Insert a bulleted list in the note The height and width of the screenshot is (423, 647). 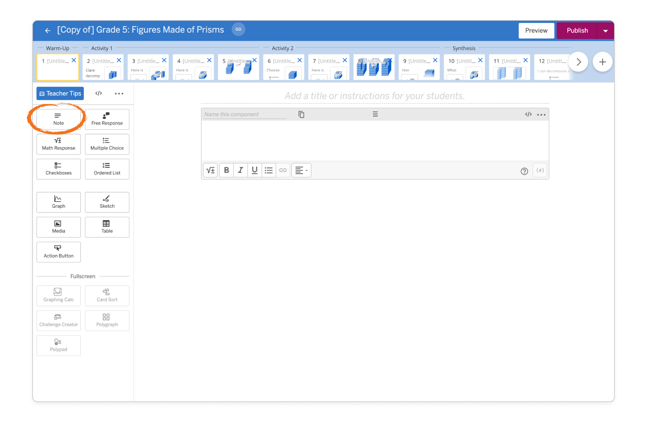tap(269, 170)
